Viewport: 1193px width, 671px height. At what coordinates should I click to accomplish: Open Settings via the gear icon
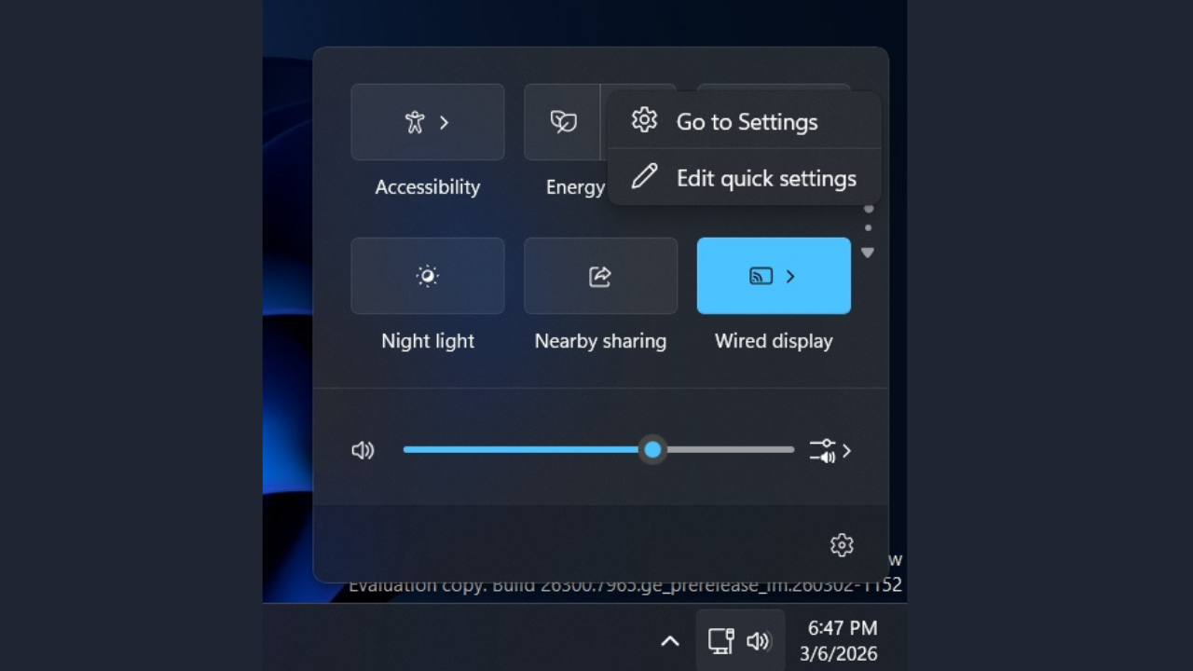coord(842,545)
